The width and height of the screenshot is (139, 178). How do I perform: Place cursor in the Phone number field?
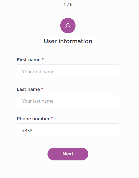pos(68,130)
